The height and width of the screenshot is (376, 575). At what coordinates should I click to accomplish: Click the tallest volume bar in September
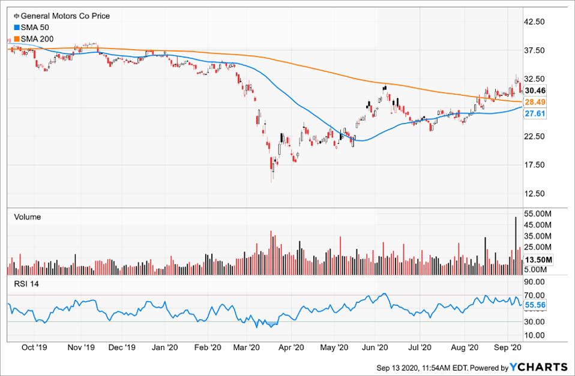click(x=516, y=246)
